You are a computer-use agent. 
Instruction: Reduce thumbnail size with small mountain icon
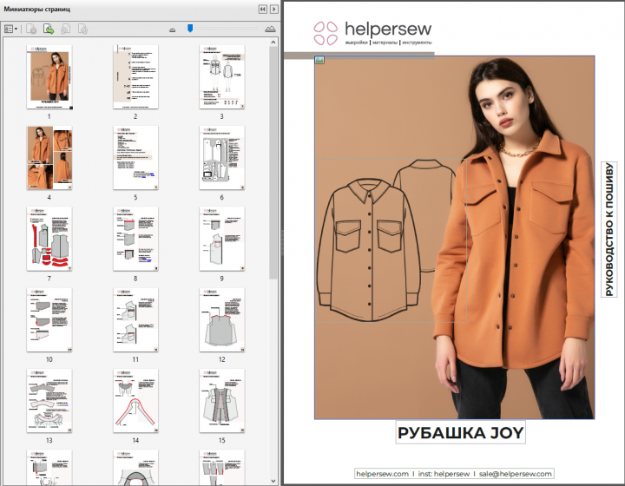click(x=172, y=30)
